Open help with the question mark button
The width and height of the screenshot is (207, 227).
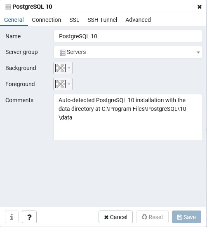coord(29,217)
